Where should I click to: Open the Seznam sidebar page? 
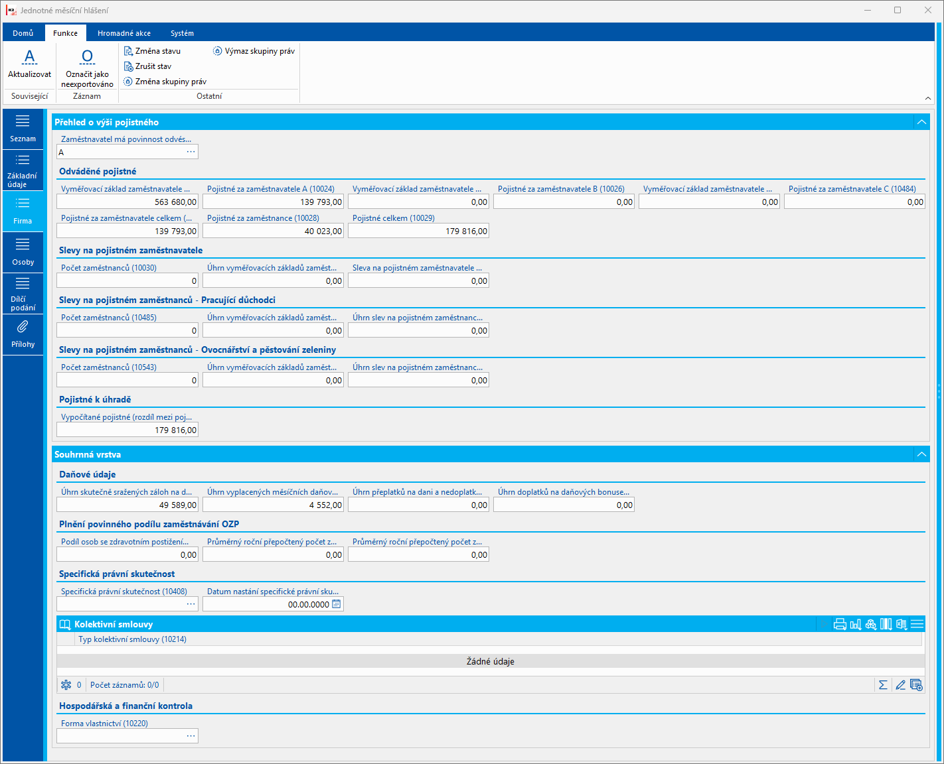pyautogui.click(x=23, y=129)
